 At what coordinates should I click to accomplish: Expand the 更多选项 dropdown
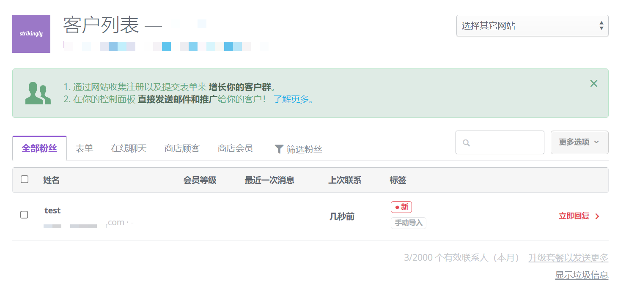pos(579,142)
